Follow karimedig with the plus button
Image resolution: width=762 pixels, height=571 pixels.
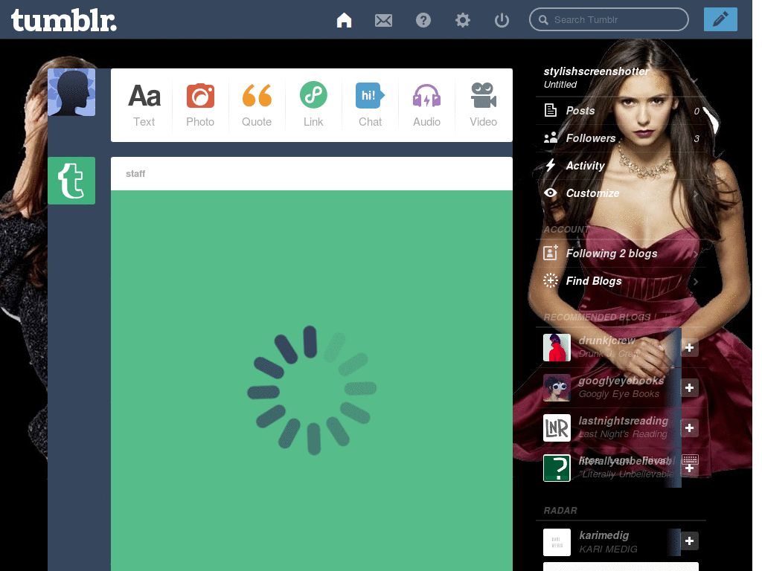pos(689,541)
